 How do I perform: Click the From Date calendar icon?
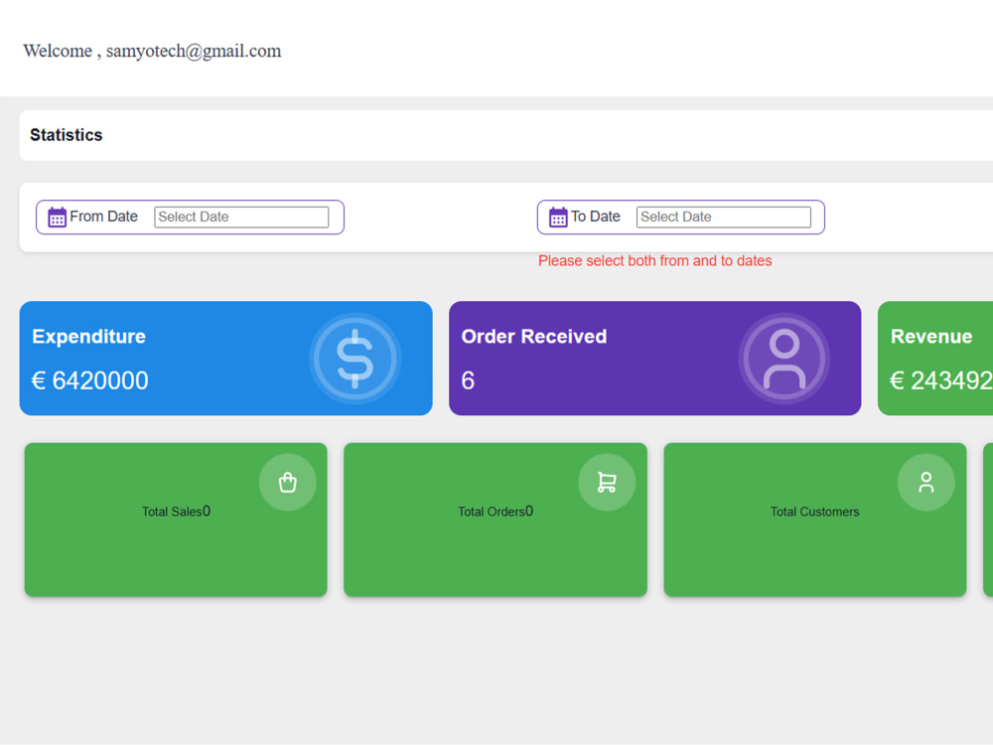pyautogui.click(x=57, y=217)
